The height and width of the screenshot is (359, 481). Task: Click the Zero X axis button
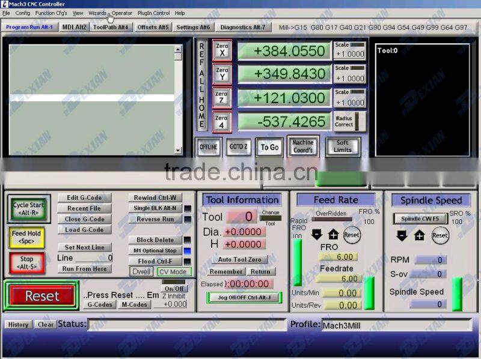click(222, 50)
